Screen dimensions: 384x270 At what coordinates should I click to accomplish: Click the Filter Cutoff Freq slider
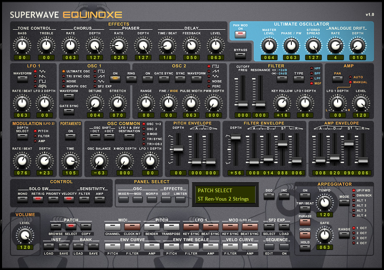point(242,104)
